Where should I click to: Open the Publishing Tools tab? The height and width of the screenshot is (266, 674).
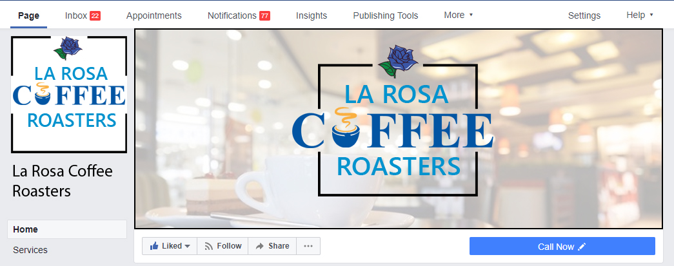(x=386, y=15)
